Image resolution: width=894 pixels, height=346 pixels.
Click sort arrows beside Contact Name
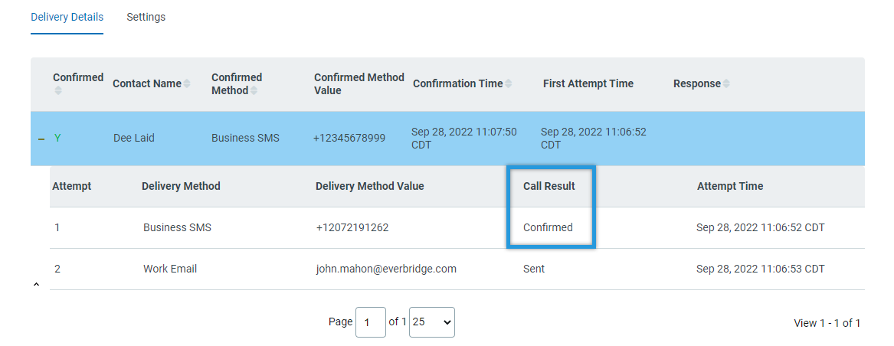click(186, 83)
